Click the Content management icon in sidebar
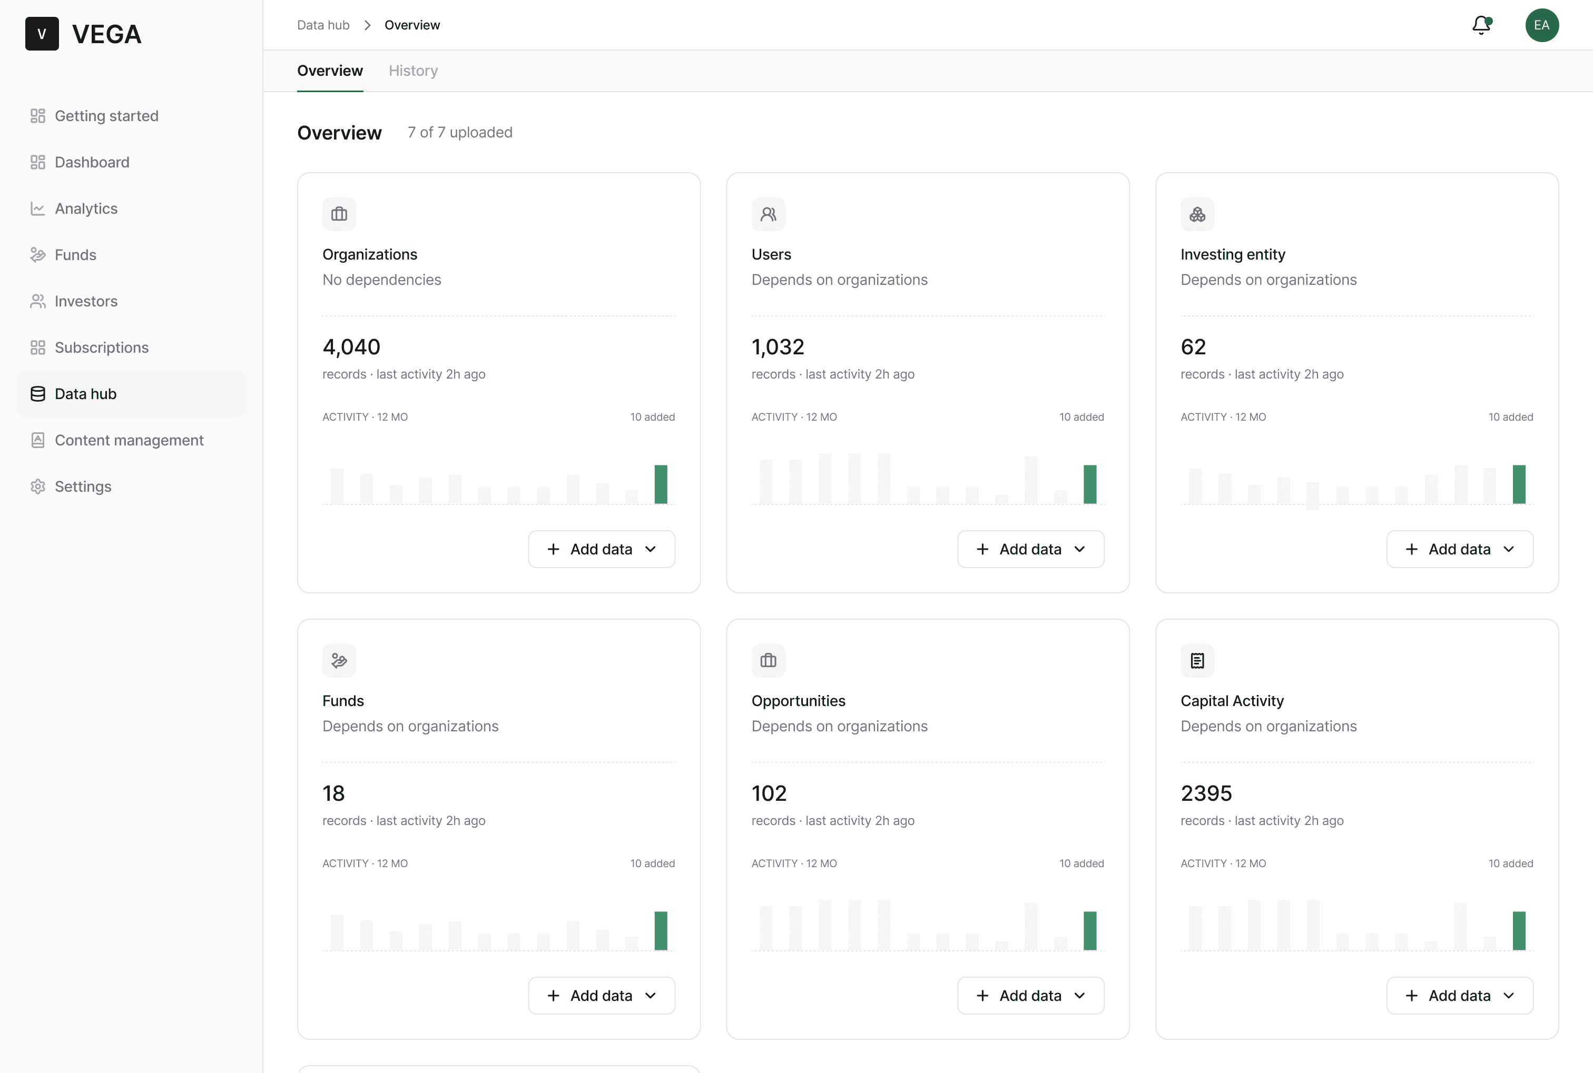1593x1073 pixels. pyautogui.click(x=37, y=440)
